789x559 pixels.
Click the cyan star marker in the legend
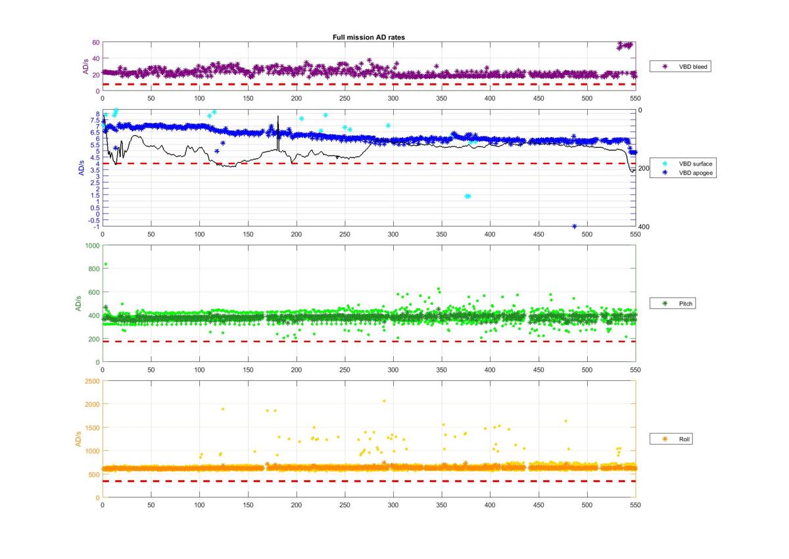664,163
